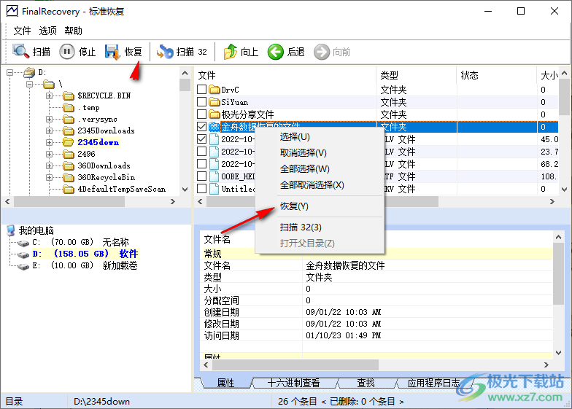The height and width of the screenshot is (409, 572).
Task: Click the 2345Downloads folder icon
Action: pos(69,131)
